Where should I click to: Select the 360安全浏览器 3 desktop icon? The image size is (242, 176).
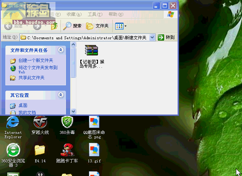pos(13,155)
